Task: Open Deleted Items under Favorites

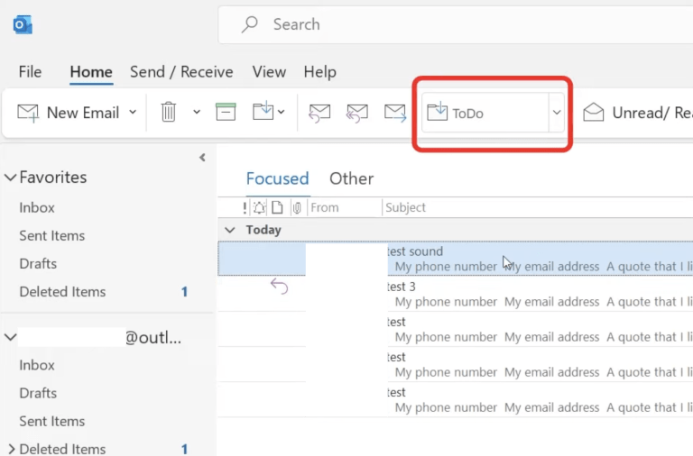Action: click(62, 292)
